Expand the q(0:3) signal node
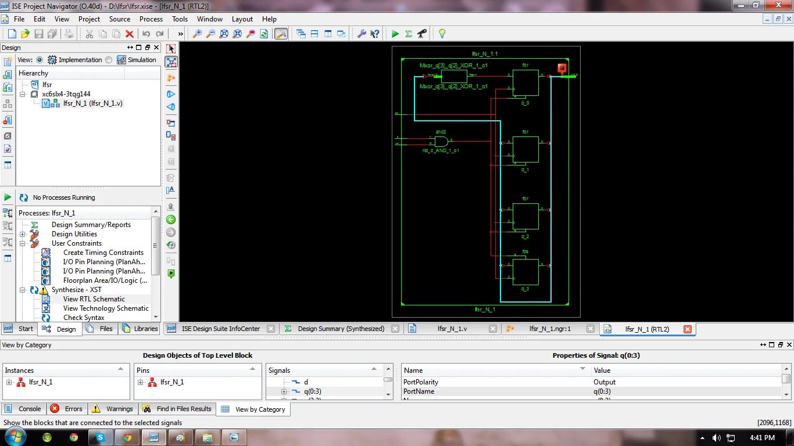 tap(284, 391)
